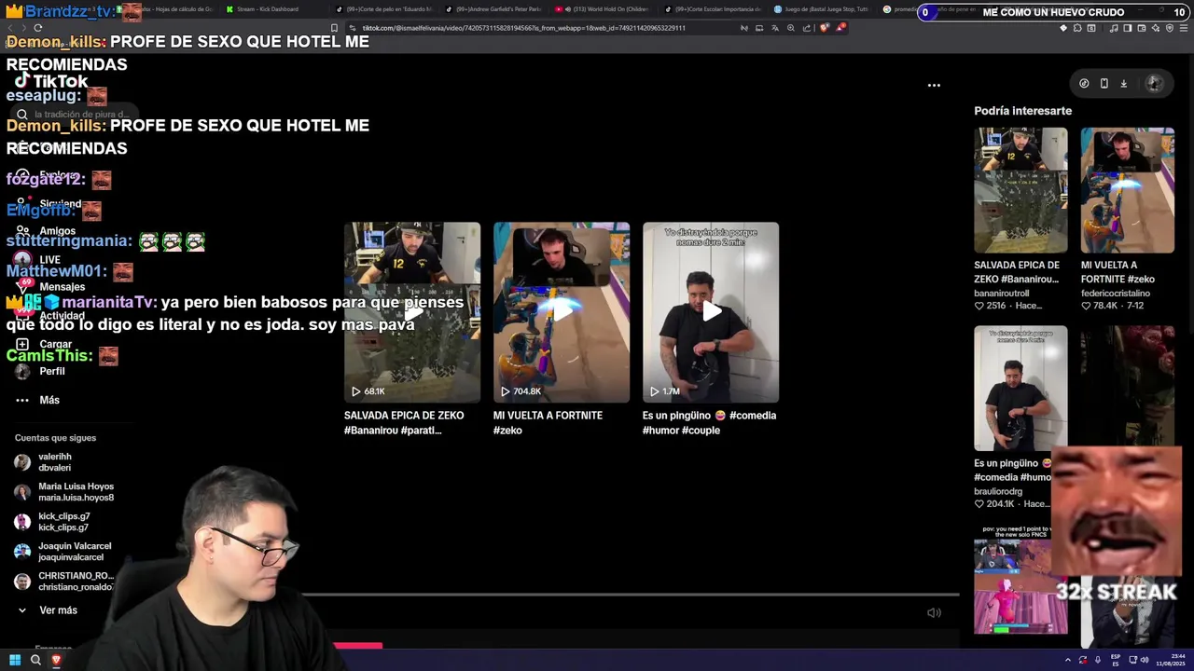Open SALVADA EPICA recommended thumbnail in right panel
Image resolution: width=1194 pixels, height=671 pixels.
click(x=1020, y=190)
